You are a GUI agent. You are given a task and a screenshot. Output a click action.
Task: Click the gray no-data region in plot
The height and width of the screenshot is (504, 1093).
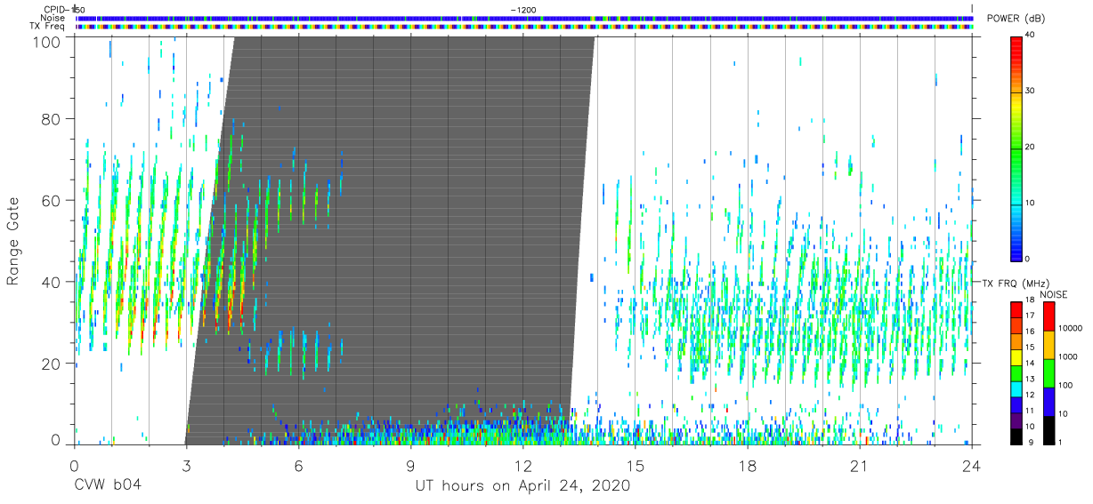point(392,240)
